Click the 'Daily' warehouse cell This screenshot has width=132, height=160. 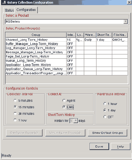(x=90, y=40)
